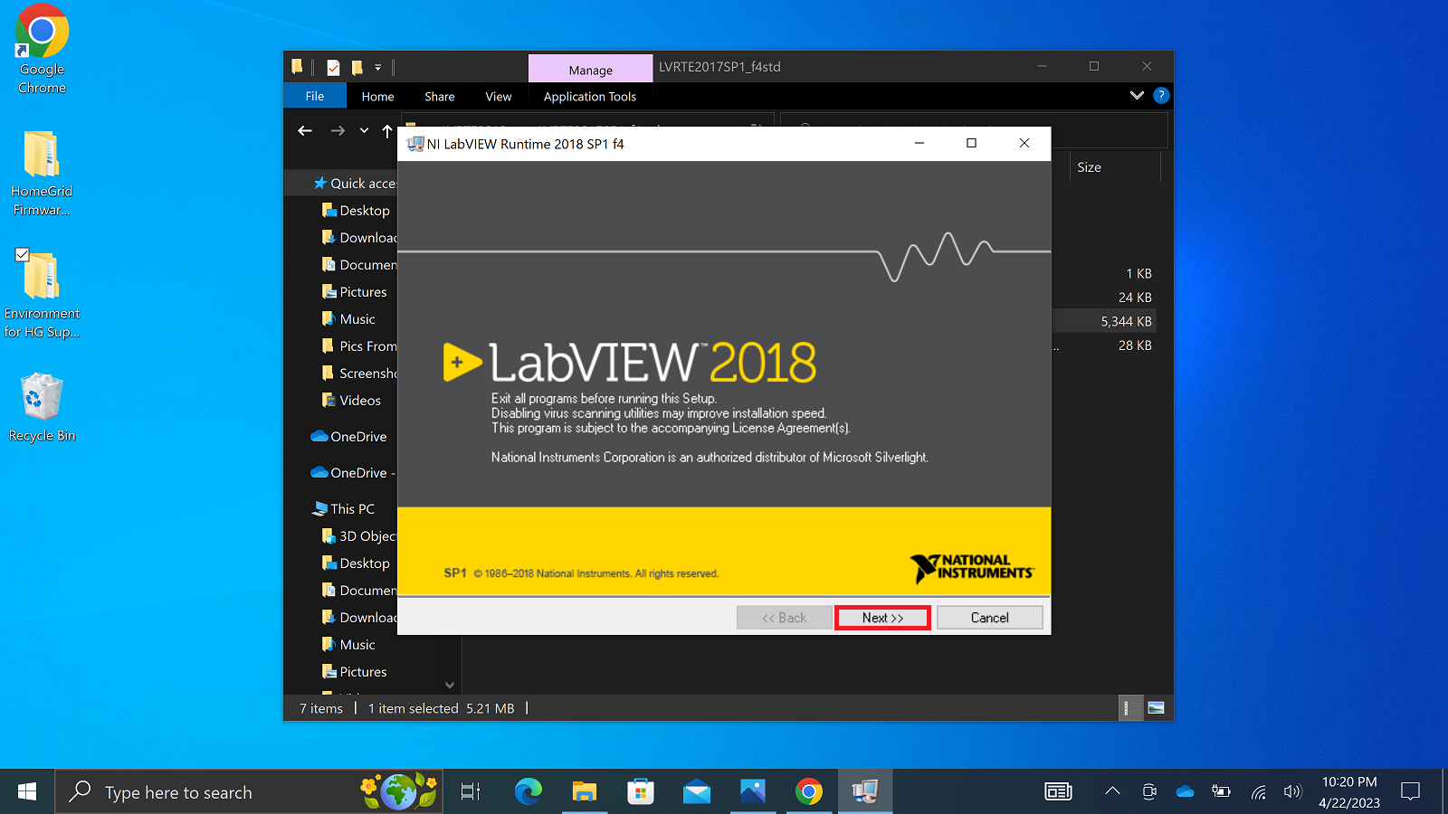Open volume control in tray
This screenshot has width=1448, height=814.
pyautogui.click(x=1292, y=791)
